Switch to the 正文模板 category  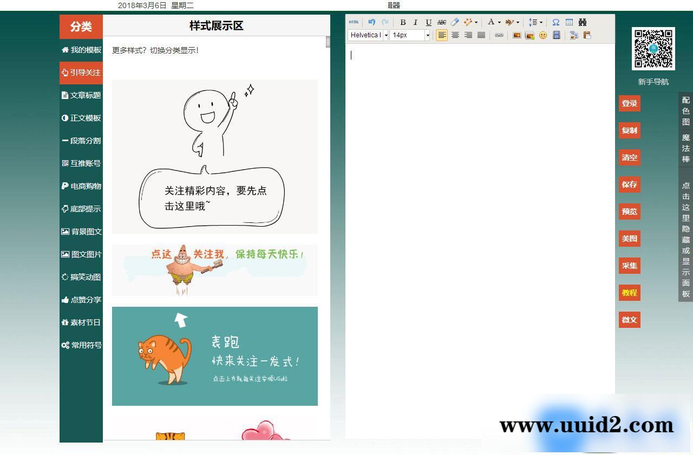coord(81,118)
